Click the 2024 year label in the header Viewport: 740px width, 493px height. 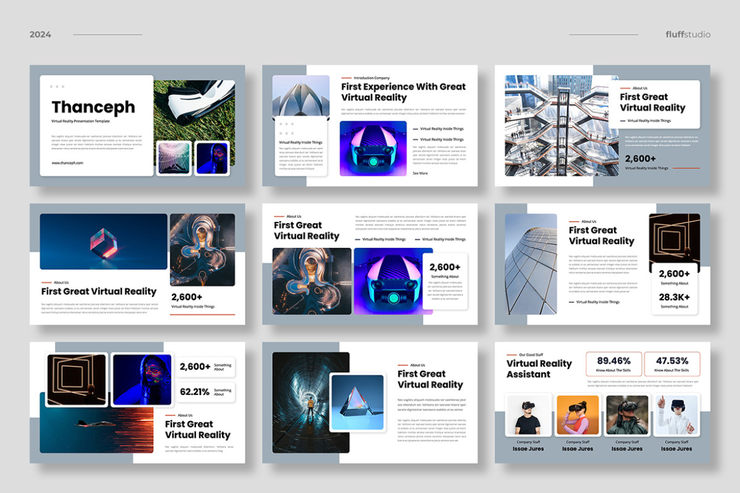click(41, 35)
